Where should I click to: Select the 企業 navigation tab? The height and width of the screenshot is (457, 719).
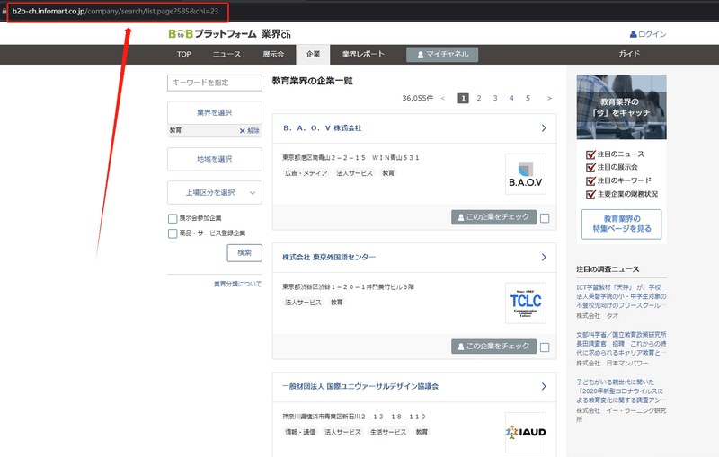313,54
